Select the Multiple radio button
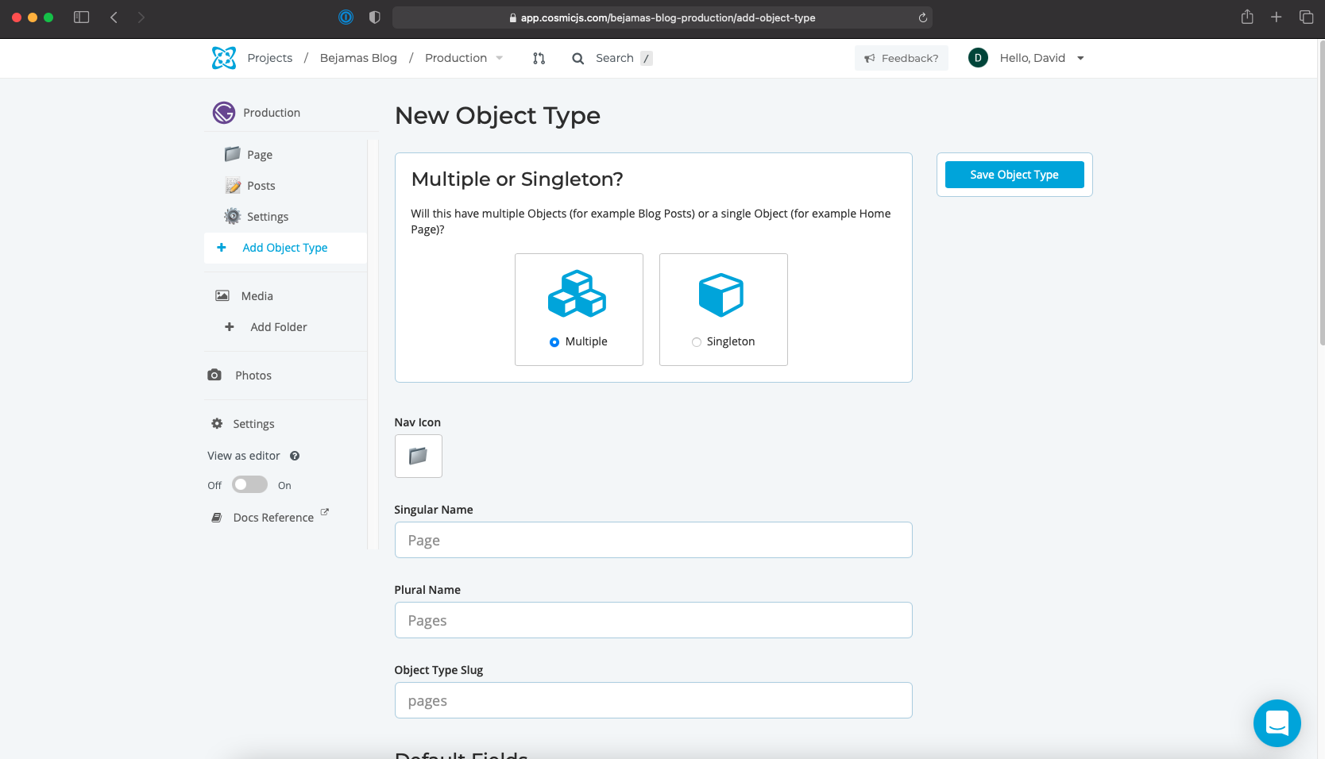This screenshot has height=759, width=1325. point(554,342)
